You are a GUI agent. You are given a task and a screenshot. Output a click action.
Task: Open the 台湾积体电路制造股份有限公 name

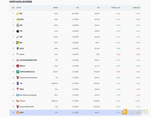tap(28, 60)
